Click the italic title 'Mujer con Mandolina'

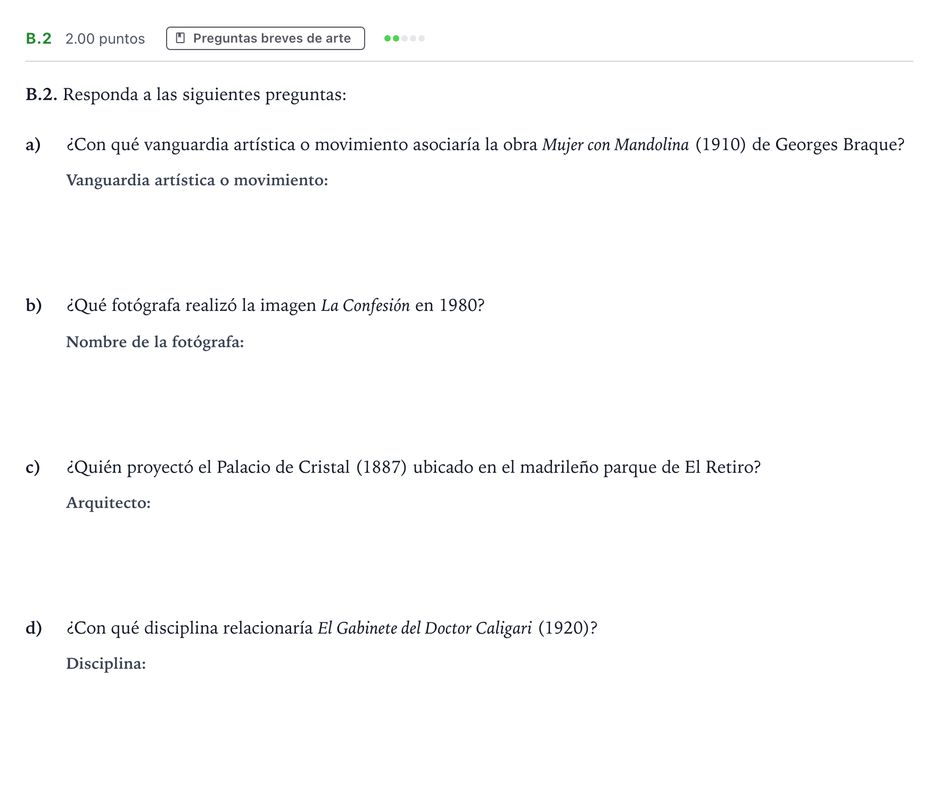point(615,144)
